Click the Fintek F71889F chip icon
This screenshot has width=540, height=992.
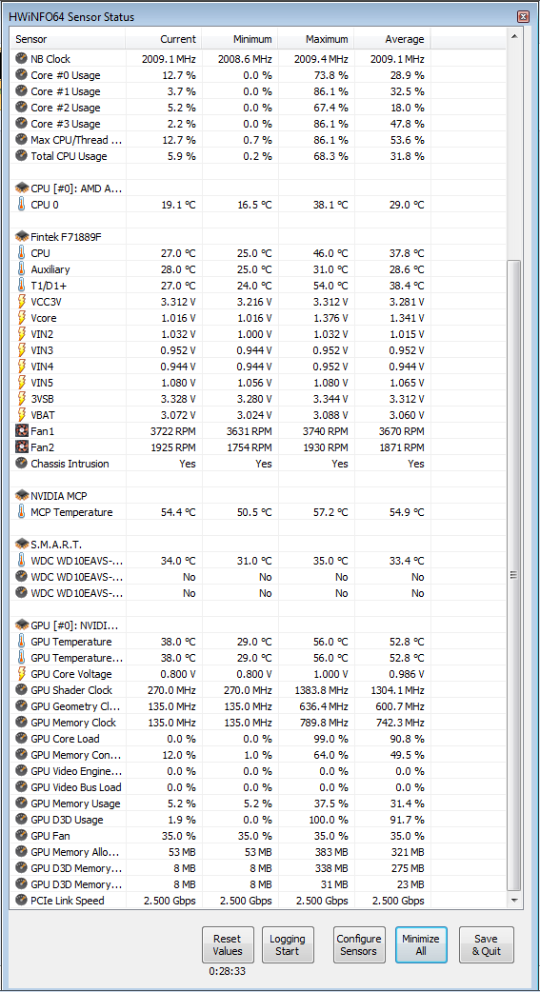coord(22,237)
